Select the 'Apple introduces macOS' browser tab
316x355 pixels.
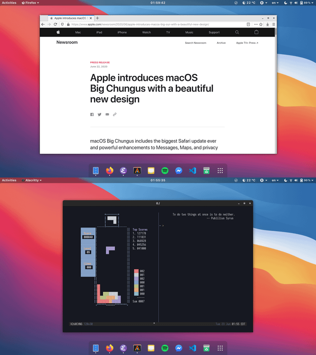(71, 18)
